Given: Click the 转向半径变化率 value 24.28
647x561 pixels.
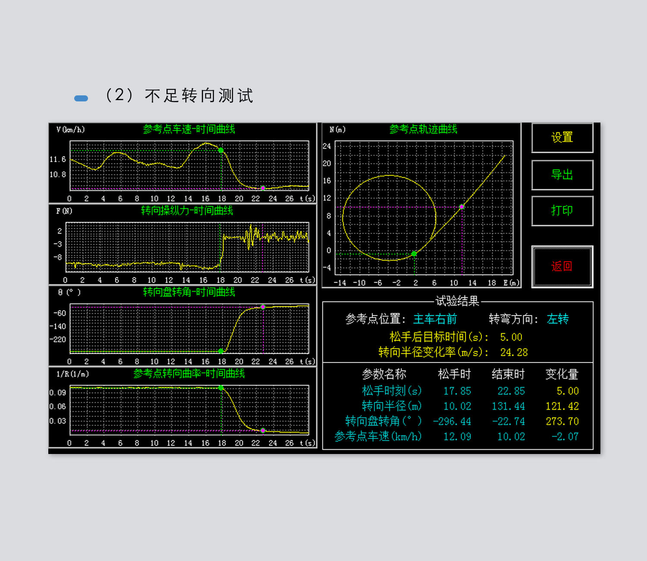Looking at the screenshot, I should (514, 353).
